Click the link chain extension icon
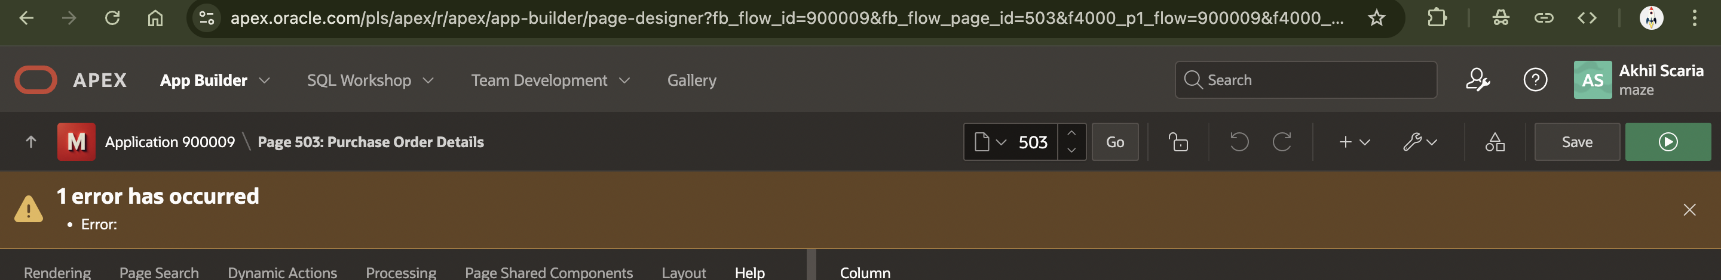1721x280 pixels. [x=1544, y=18]
